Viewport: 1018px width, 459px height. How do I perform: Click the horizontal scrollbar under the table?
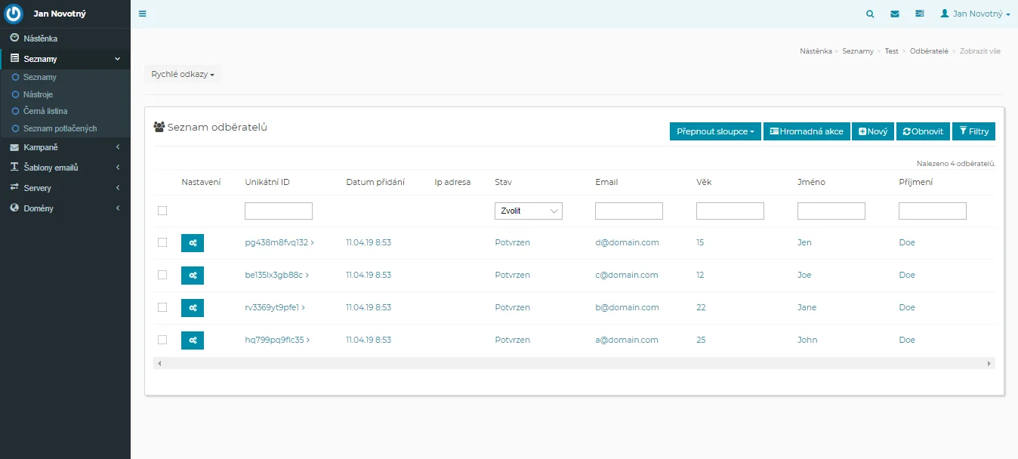tap(574, 364)
